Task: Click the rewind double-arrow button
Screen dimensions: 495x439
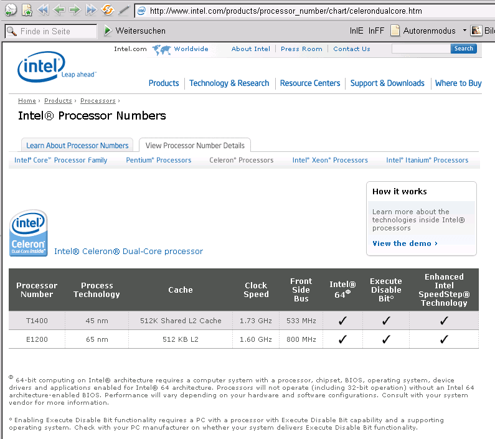Action: 43,10
